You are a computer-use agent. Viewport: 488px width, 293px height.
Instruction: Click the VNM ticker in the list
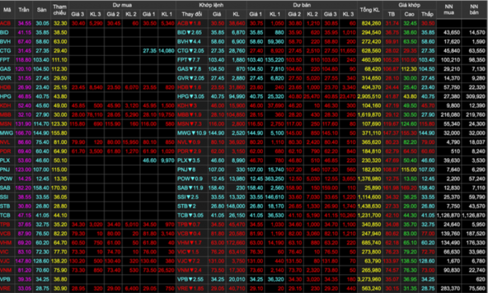tap(5, 270)
